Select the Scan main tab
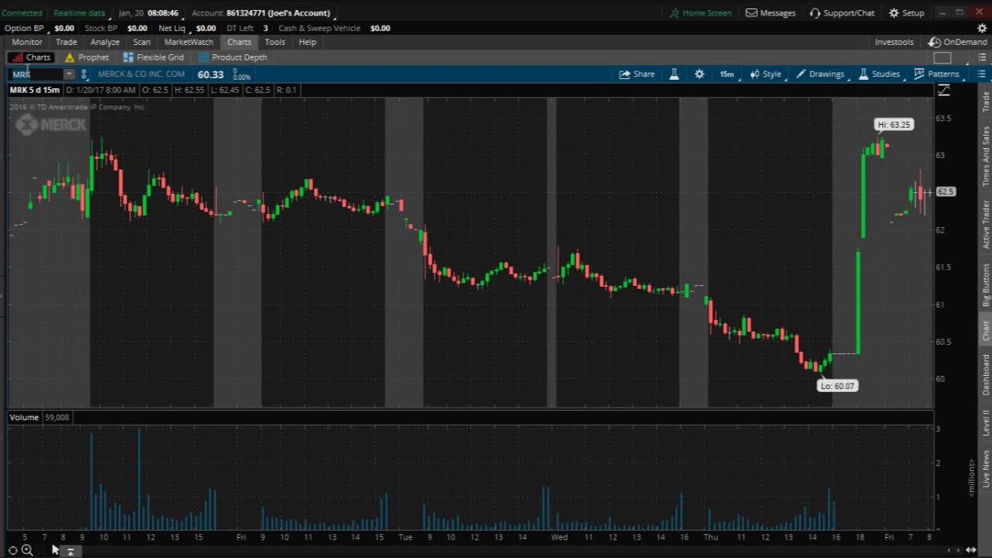Viewport: 992px width, 558px height. coord(142,42)
